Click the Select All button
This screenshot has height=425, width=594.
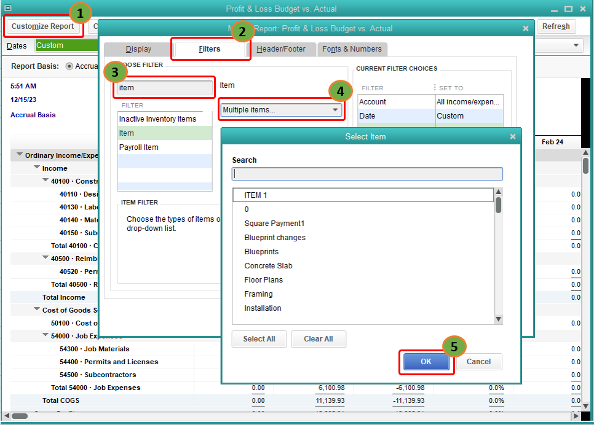coord(259,339)
